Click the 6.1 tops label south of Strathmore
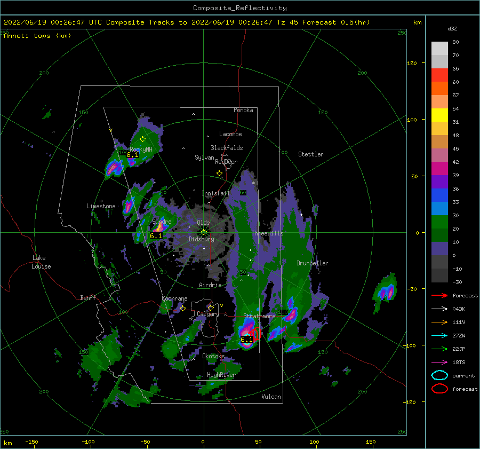This screenshot has width=480, height=449. [x=247, y=339]
